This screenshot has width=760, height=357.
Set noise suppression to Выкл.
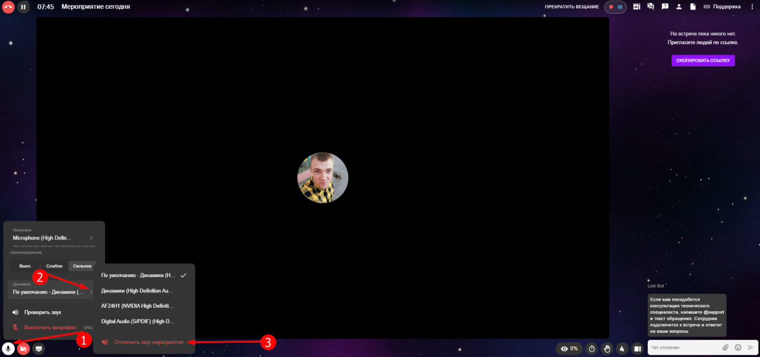coord(25,266)
